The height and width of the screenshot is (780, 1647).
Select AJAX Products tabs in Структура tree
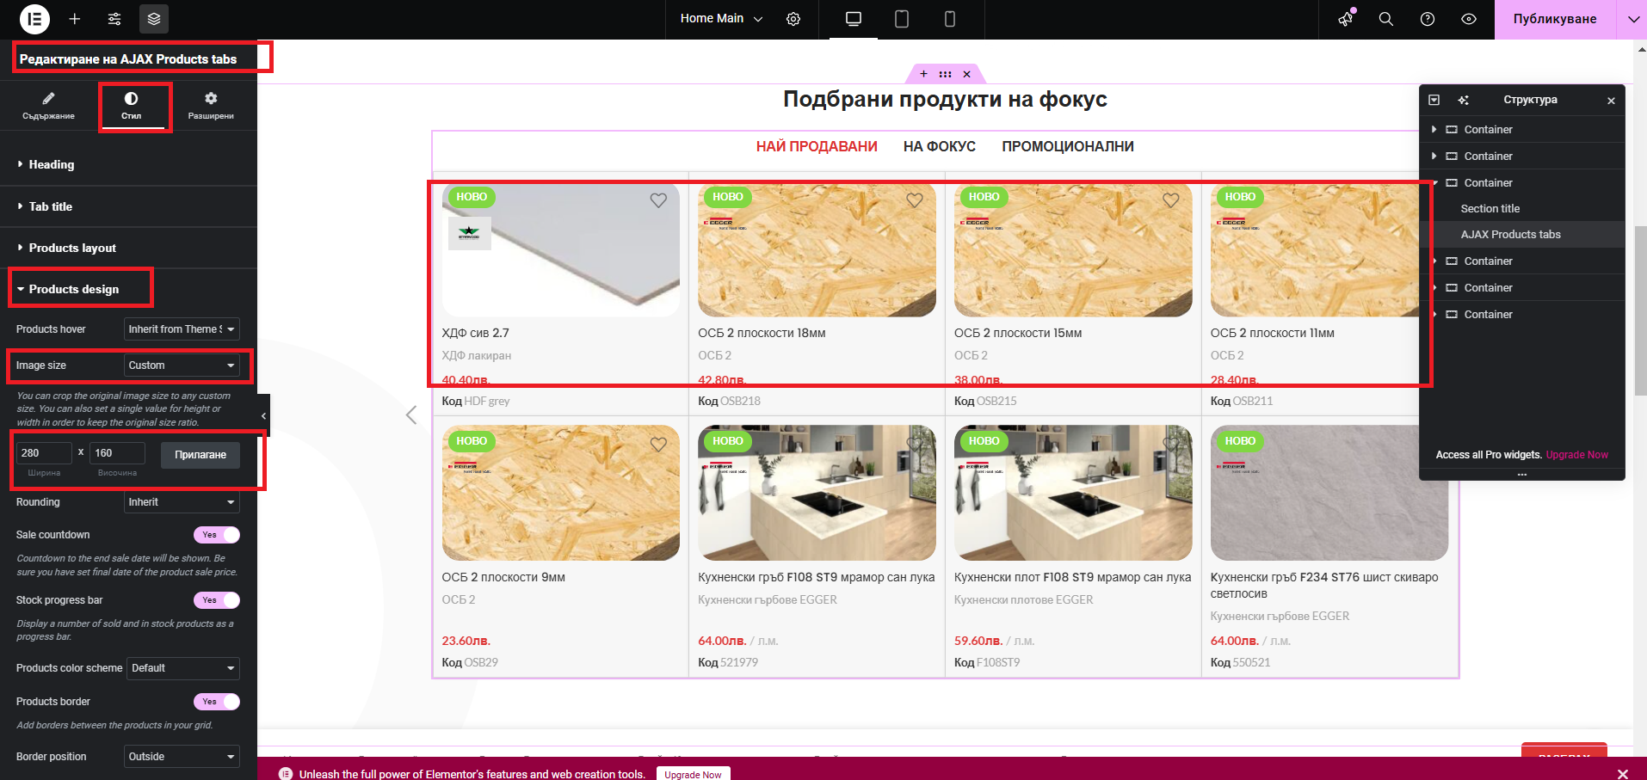pos(1511,235)
